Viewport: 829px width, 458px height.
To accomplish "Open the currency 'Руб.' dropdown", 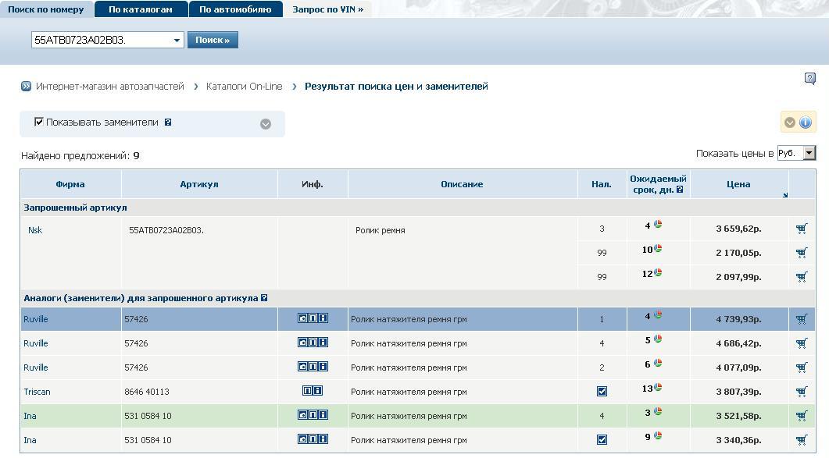I will [809, 153].
